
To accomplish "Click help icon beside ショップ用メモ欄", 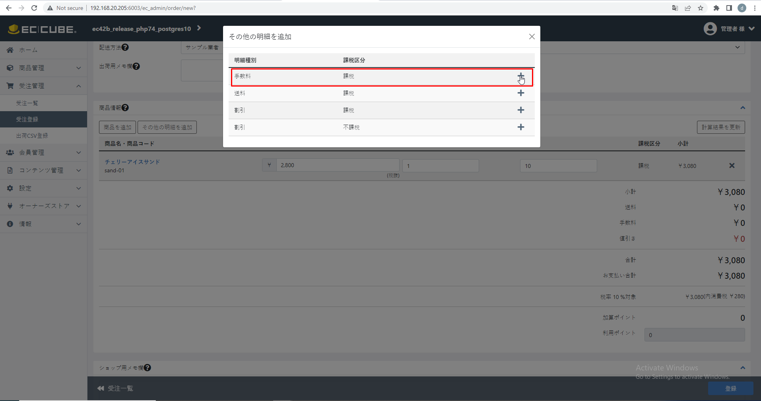I will click(x=147, y=368).
